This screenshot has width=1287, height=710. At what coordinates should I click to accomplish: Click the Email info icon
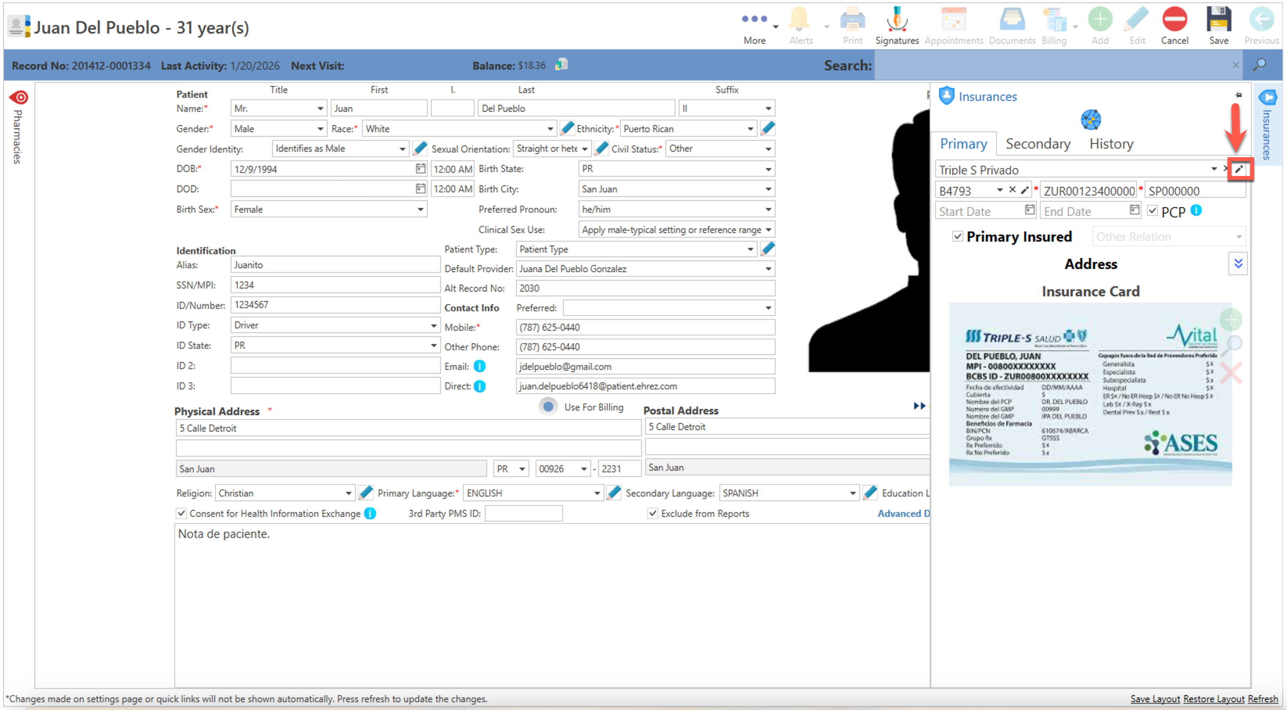[479, 366]
